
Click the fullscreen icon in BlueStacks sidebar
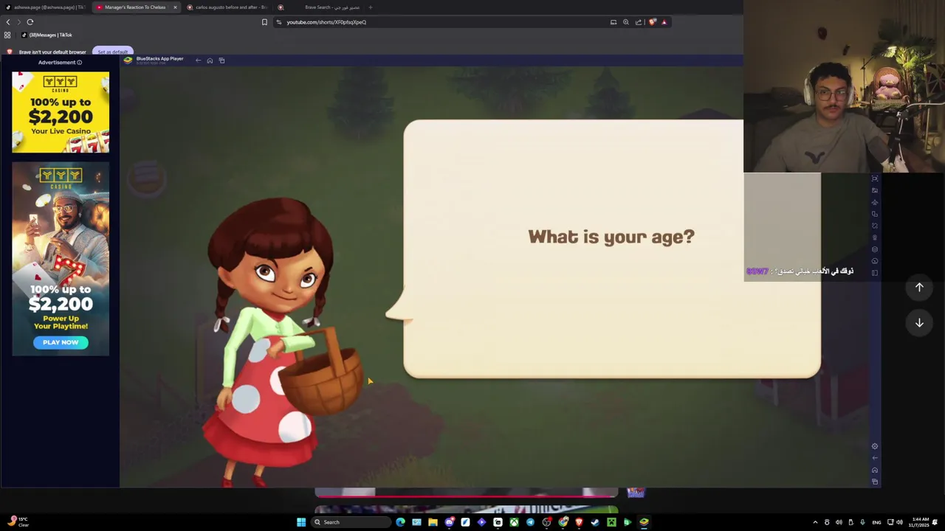coord(875,178)
